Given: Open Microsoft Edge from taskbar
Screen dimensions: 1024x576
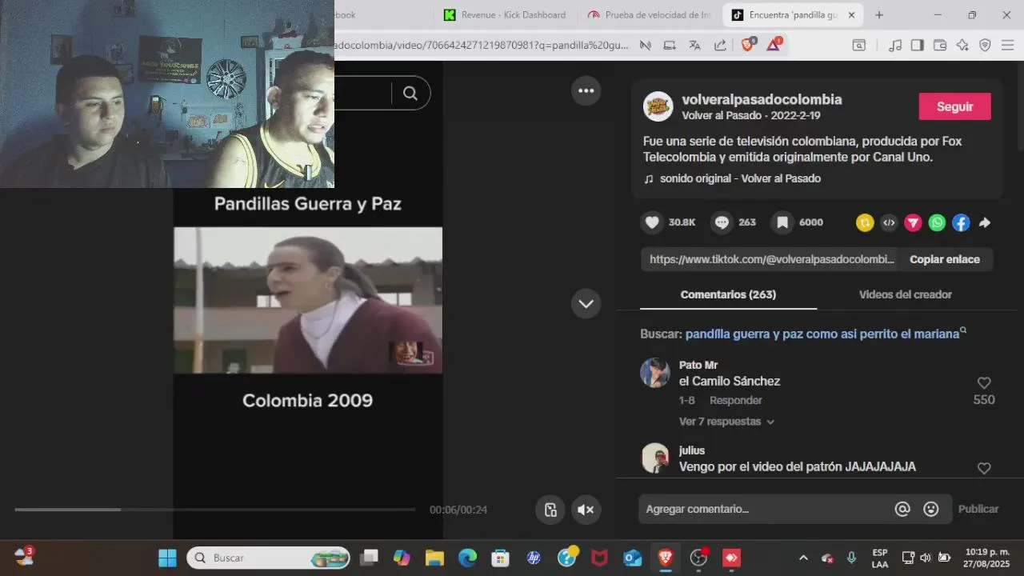Looking at the screenshot, I should (467, 558).
